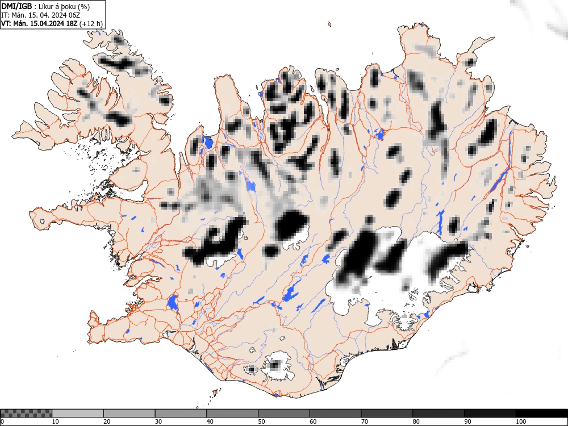Click the legend label '90'

[x=467, y=421]
